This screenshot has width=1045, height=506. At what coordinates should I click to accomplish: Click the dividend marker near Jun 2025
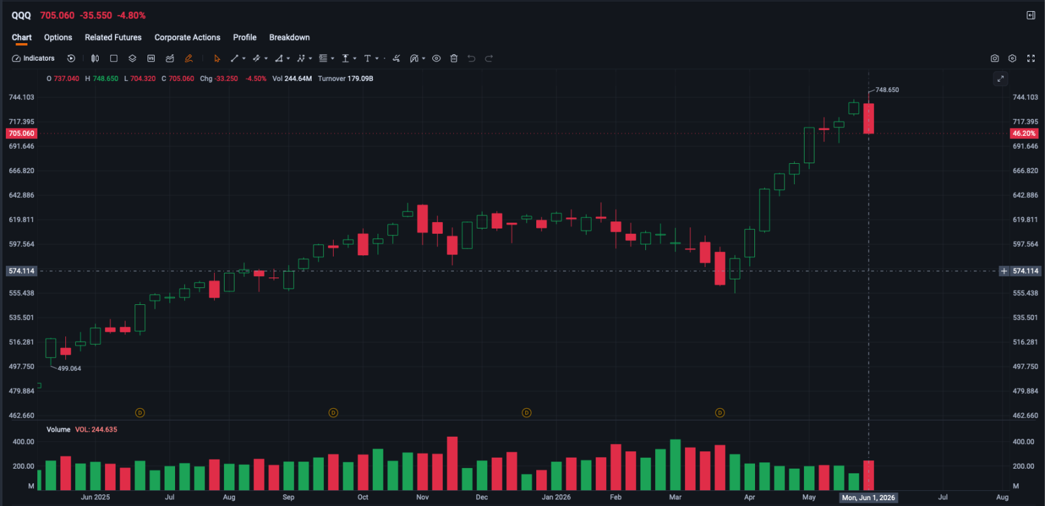tap(140, 413)
